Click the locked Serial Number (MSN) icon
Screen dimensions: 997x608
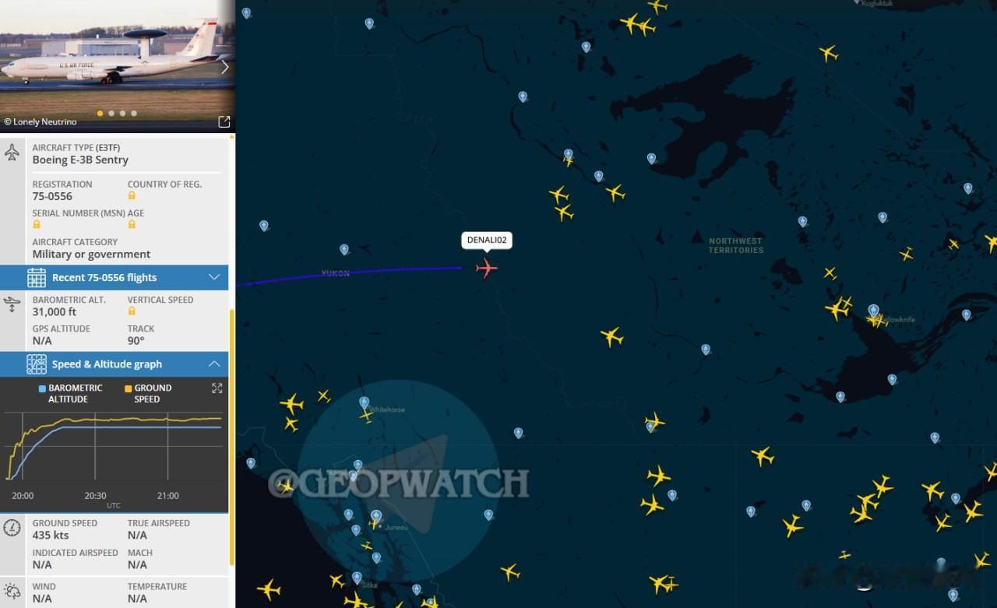tap(37, 224)
